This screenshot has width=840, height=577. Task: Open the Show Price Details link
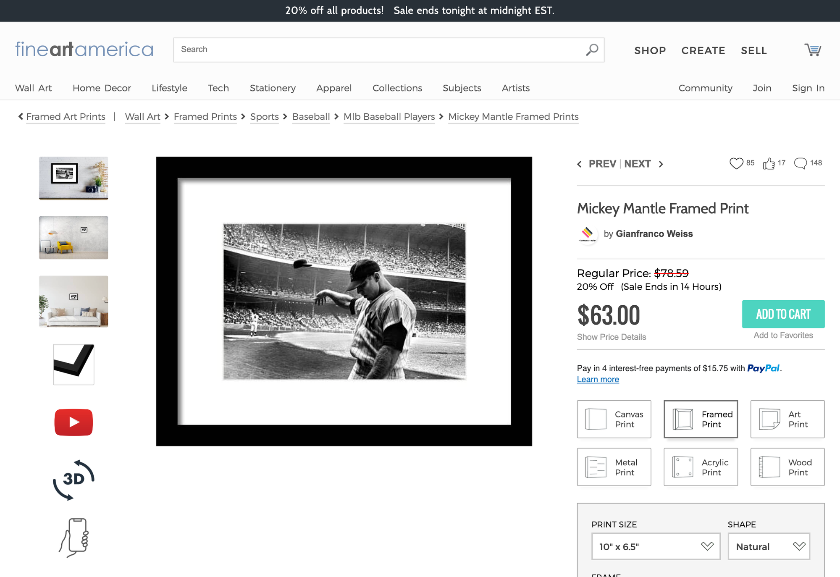click(x=611, y=336)
